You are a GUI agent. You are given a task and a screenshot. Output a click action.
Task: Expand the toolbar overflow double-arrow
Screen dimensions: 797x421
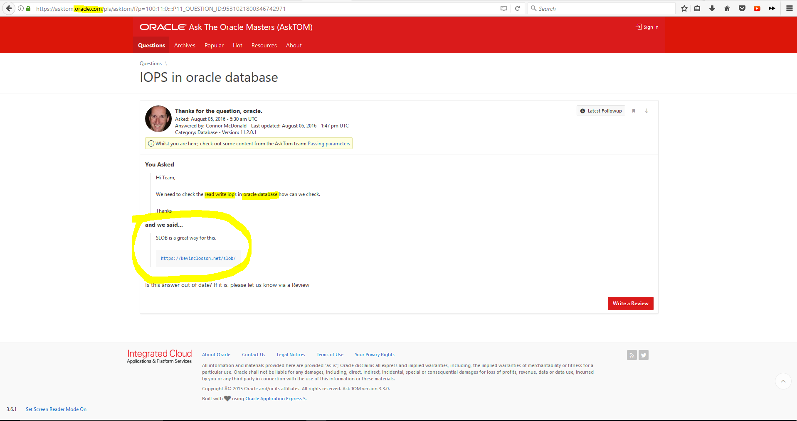tap(772, 8)
